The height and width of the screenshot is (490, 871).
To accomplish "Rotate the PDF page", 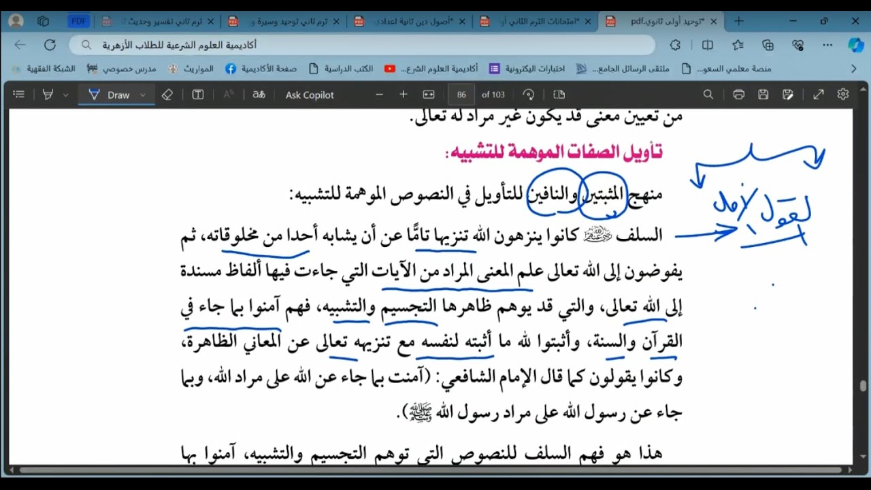I will (529, 95).
